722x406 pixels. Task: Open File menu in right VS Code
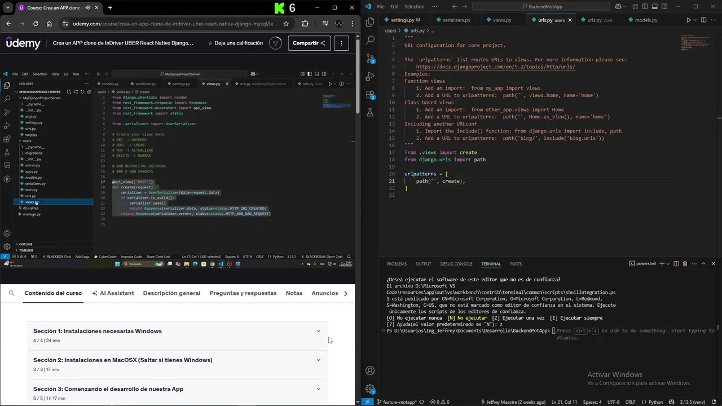381,7
